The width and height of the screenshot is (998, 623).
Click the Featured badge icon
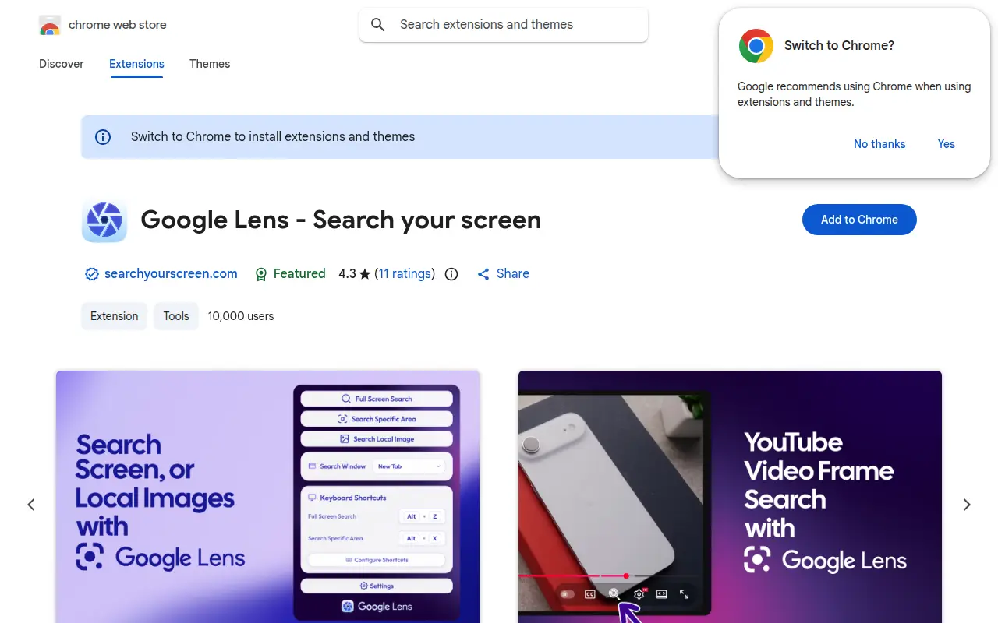[x=263, y=274]
